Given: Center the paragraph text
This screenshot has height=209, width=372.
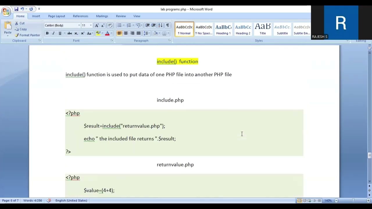Looking at the screenshot, I should [x=126, y=33].
